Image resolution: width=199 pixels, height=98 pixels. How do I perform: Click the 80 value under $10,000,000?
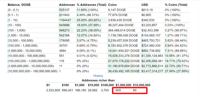pyautogui.click(x=135, y=90)
